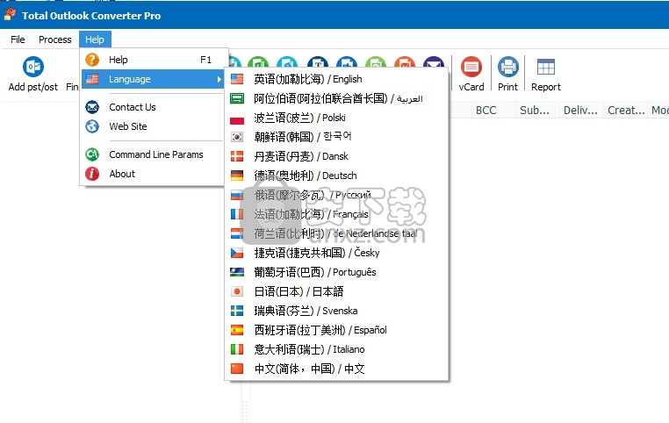Click the globe icon beside Web Site
The image size is (669, 423).
[x=92, y=126]
